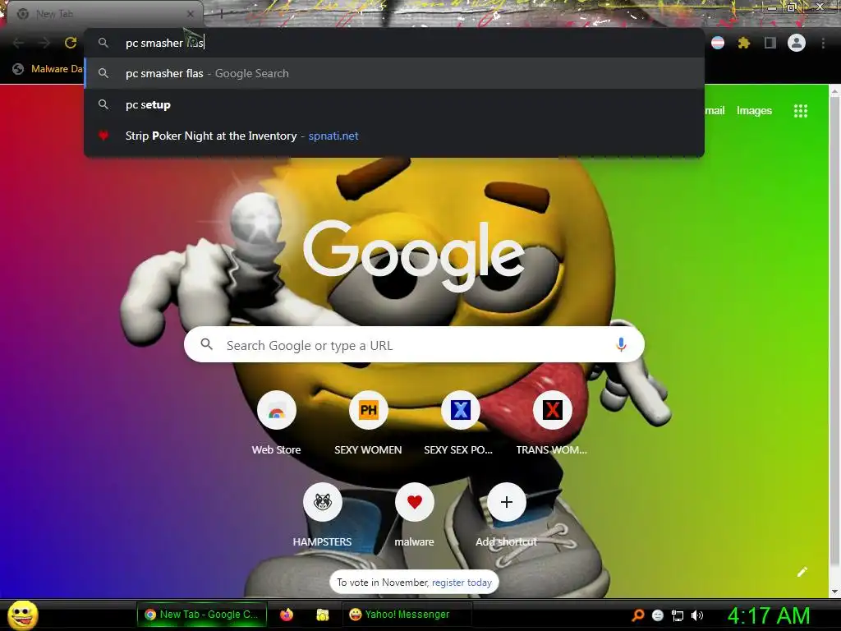Open the Malware Da... bookmark
The height and width of the screenshot is (631, 841).
[x=48, y=69]
